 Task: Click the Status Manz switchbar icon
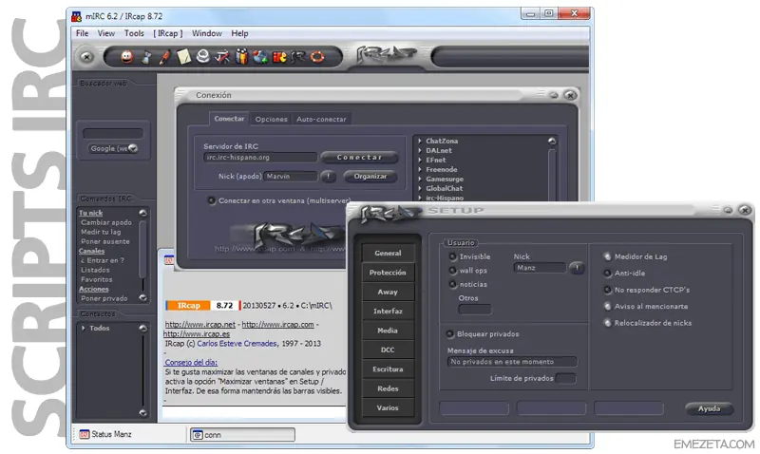point(85,434)
